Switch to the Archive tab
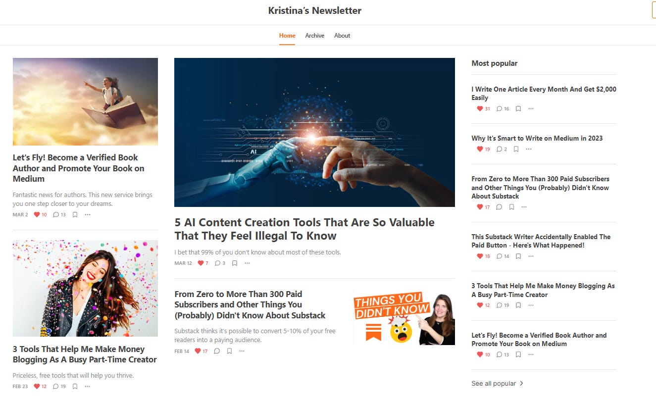Viewport: 656px width, 402px height. point(315,36)
